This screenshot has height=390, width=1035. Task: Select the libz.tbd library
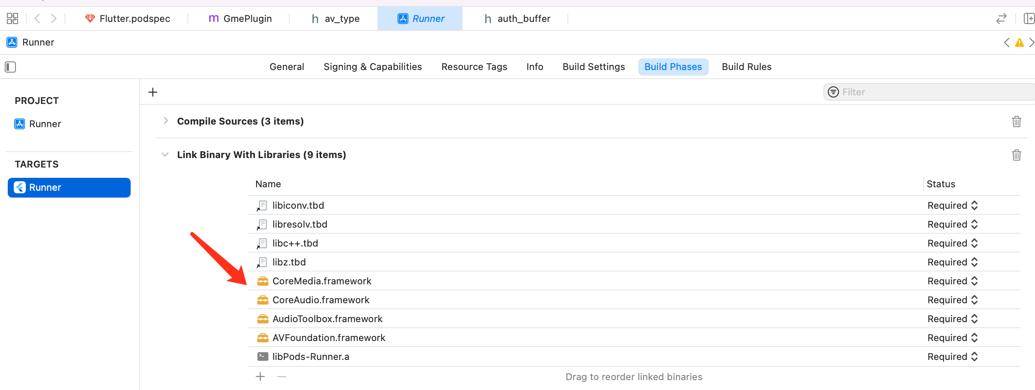pyautogui.click(x=634, y=262)
